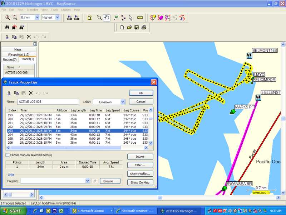
Task: Expand the File/URL links dropdown
Action: pyautogui.click(x=87, y=182)
